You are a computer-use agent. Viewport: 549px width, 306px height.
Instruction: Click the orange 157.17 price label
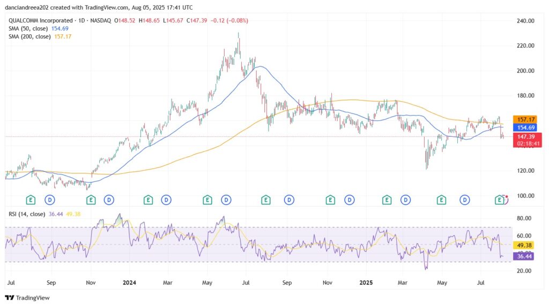523,119
